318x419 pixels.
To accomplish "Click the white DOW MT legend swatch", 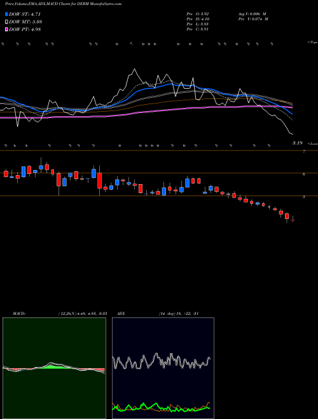I will click(x=6, y=22).
